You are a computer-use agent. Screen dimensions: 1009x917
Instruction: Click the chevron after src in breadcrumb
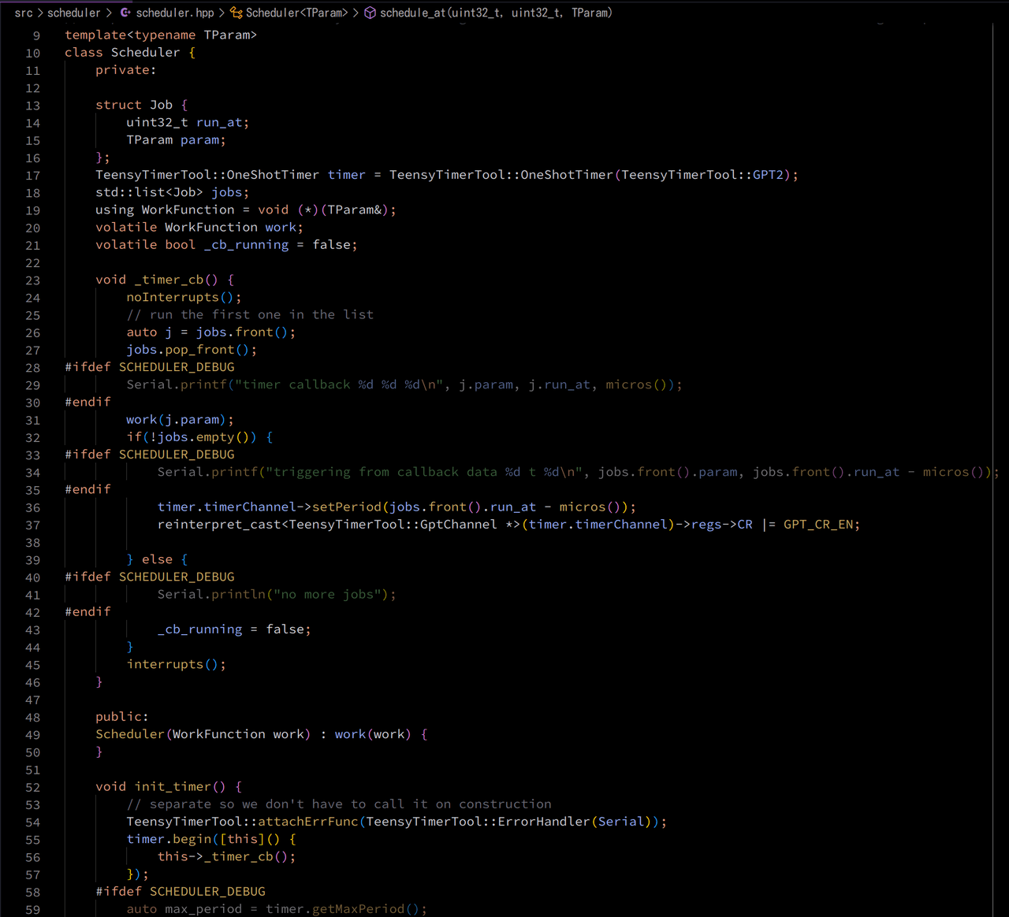click(x=40, y=13)
